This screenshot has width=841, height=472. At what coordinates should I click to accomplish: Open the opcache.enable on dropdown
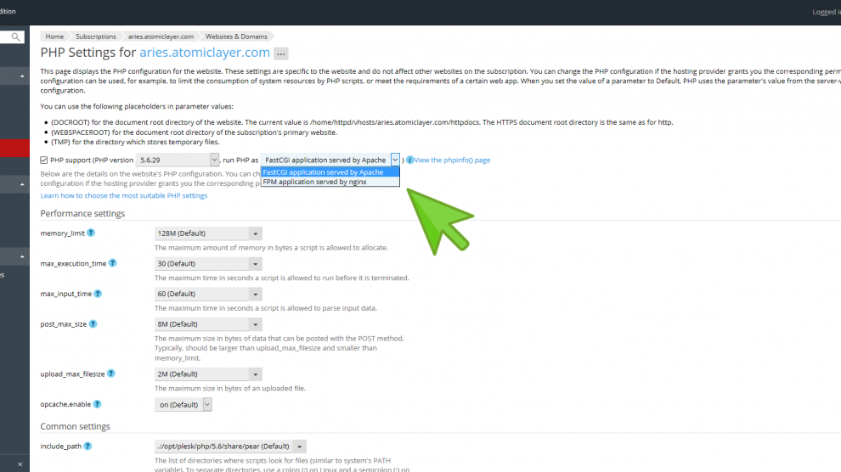pyautogui.click(x=183, y=404)
